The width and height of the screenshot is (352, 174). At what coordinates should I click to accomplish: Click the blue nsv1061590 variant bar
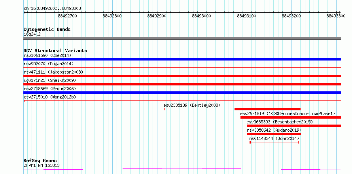[182, 59]
